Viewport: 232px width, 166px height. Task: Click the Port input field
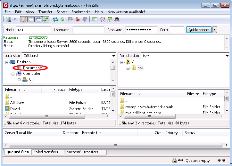(177, 29)
